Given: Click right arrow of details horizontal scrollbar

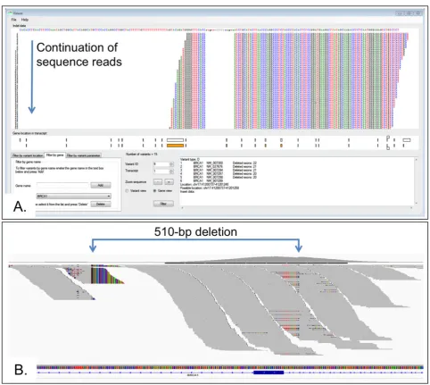Looking at the screenshot, I should pos(411,207).
